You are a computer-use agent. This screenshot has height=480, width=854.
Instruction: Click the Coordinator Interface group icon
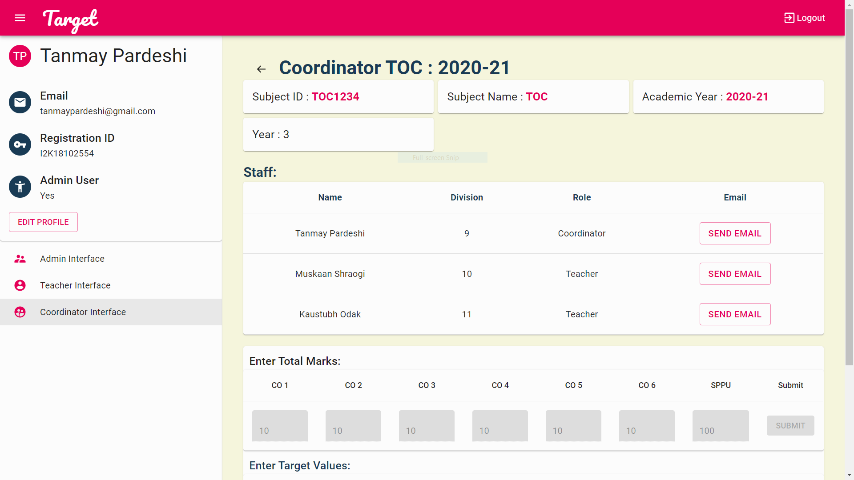(x=20, y=312)
